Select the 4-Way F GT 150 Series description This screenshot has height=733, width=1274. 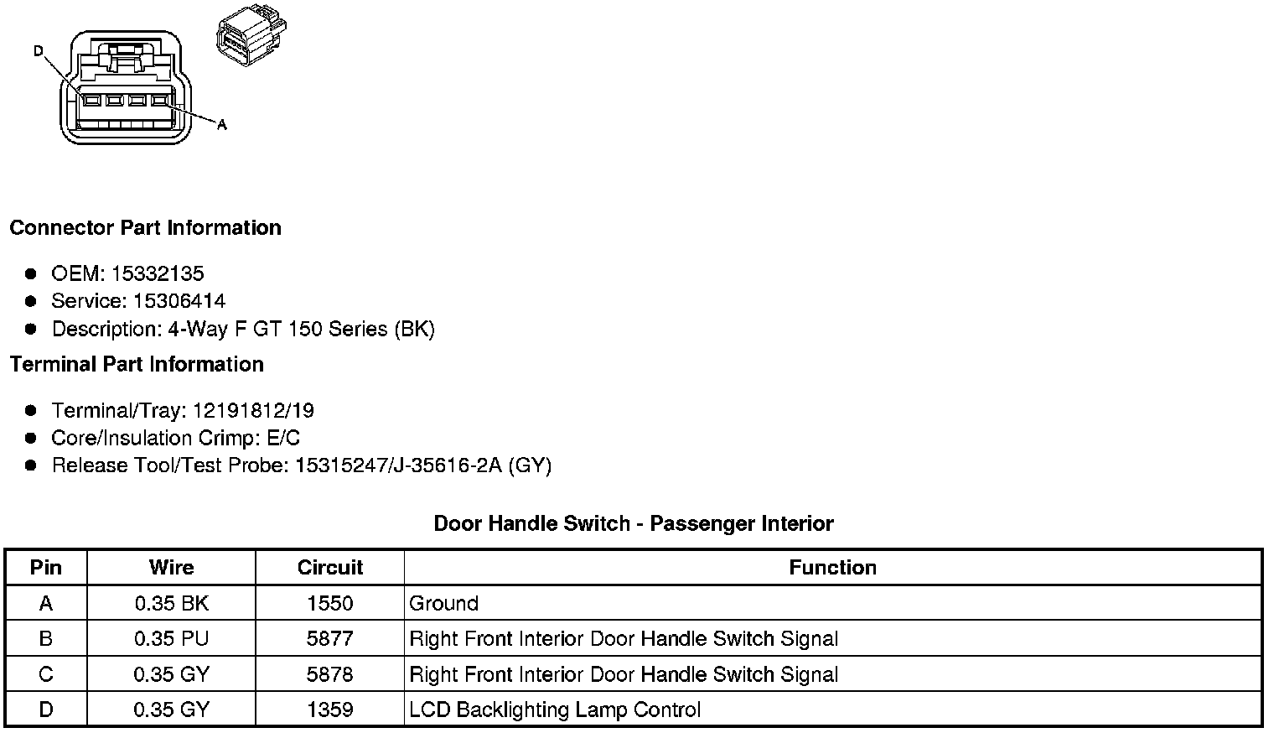pyautogui.click(x=243, y=329)
